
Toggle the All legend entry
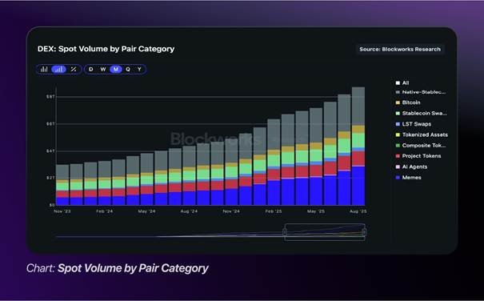coord(402,82)
